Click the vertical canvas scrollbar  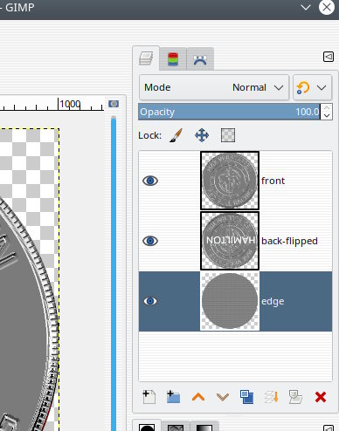114,273
